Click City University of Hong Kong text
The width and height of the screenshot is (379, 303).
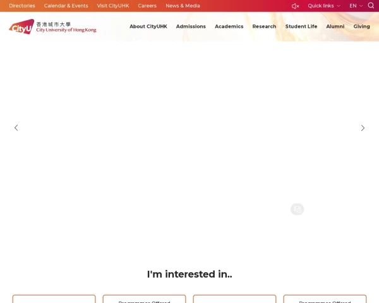tap(66, 30)
